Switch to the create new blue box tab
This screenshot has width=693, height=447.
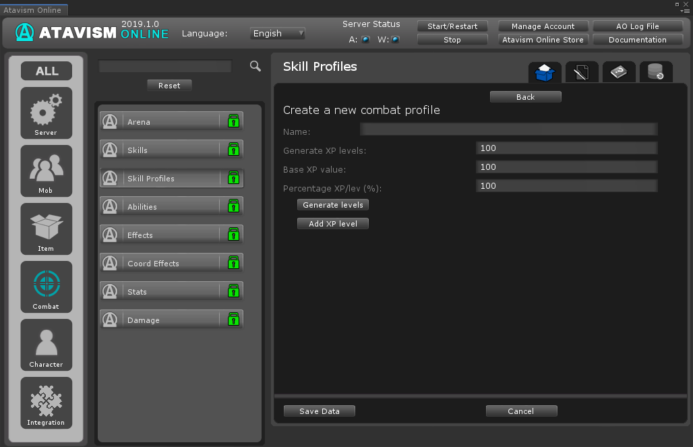(544, 71)
